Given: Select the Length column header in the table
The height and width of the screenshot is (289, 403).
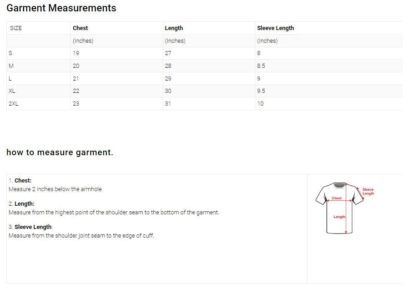Looking at the screenshot, I should (174, 28).
